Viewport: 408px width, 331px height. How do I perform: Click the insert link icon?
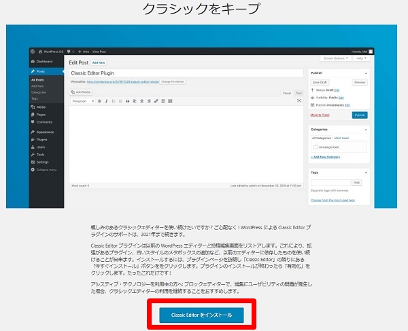coord(156,101)
